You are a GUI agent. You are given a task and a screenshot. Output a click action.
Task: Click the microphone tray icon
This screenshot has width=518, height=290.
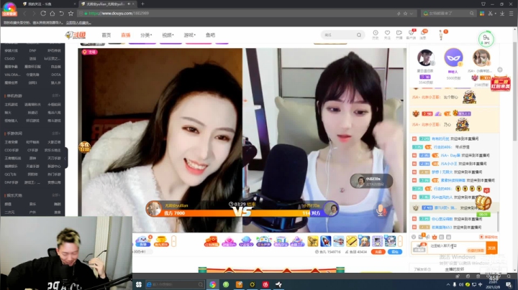tap(455, 284)
